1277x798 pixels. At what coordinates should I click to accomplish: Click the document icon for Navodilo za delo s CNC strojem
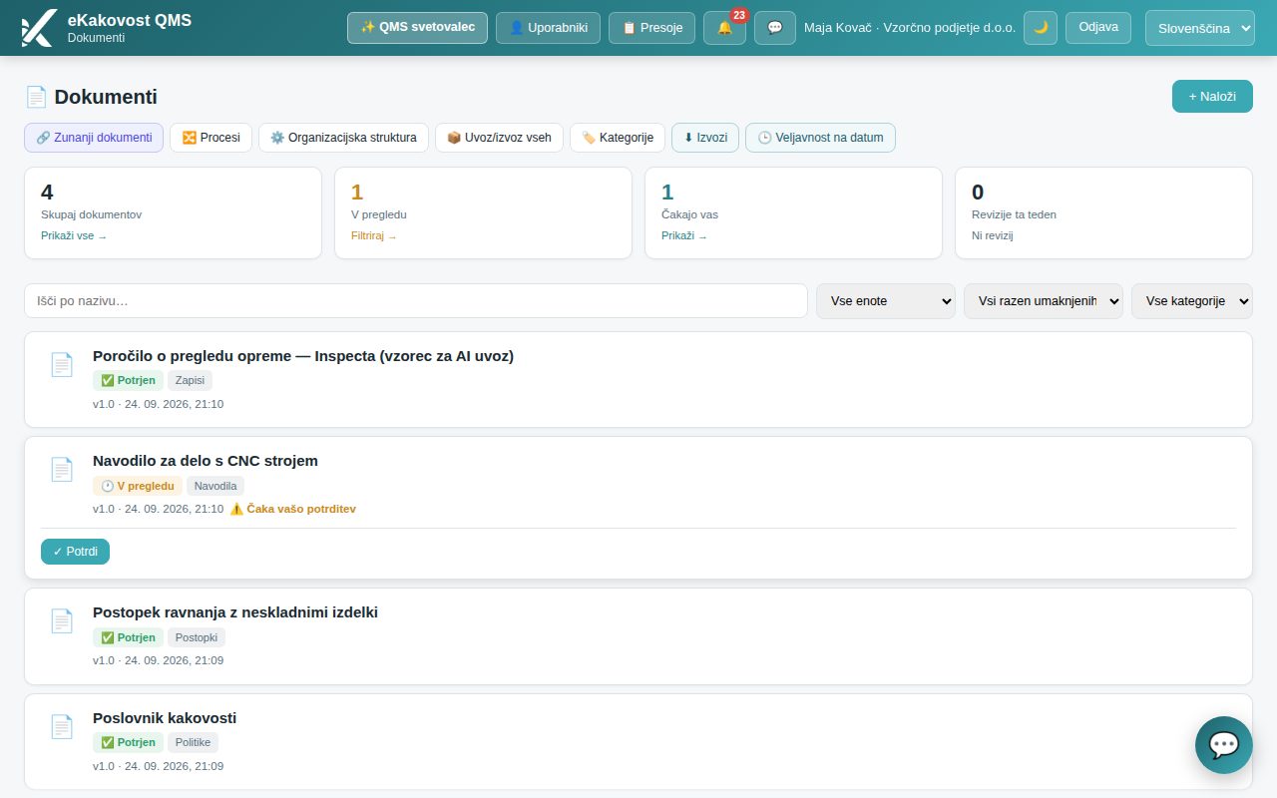coord(62,470)
